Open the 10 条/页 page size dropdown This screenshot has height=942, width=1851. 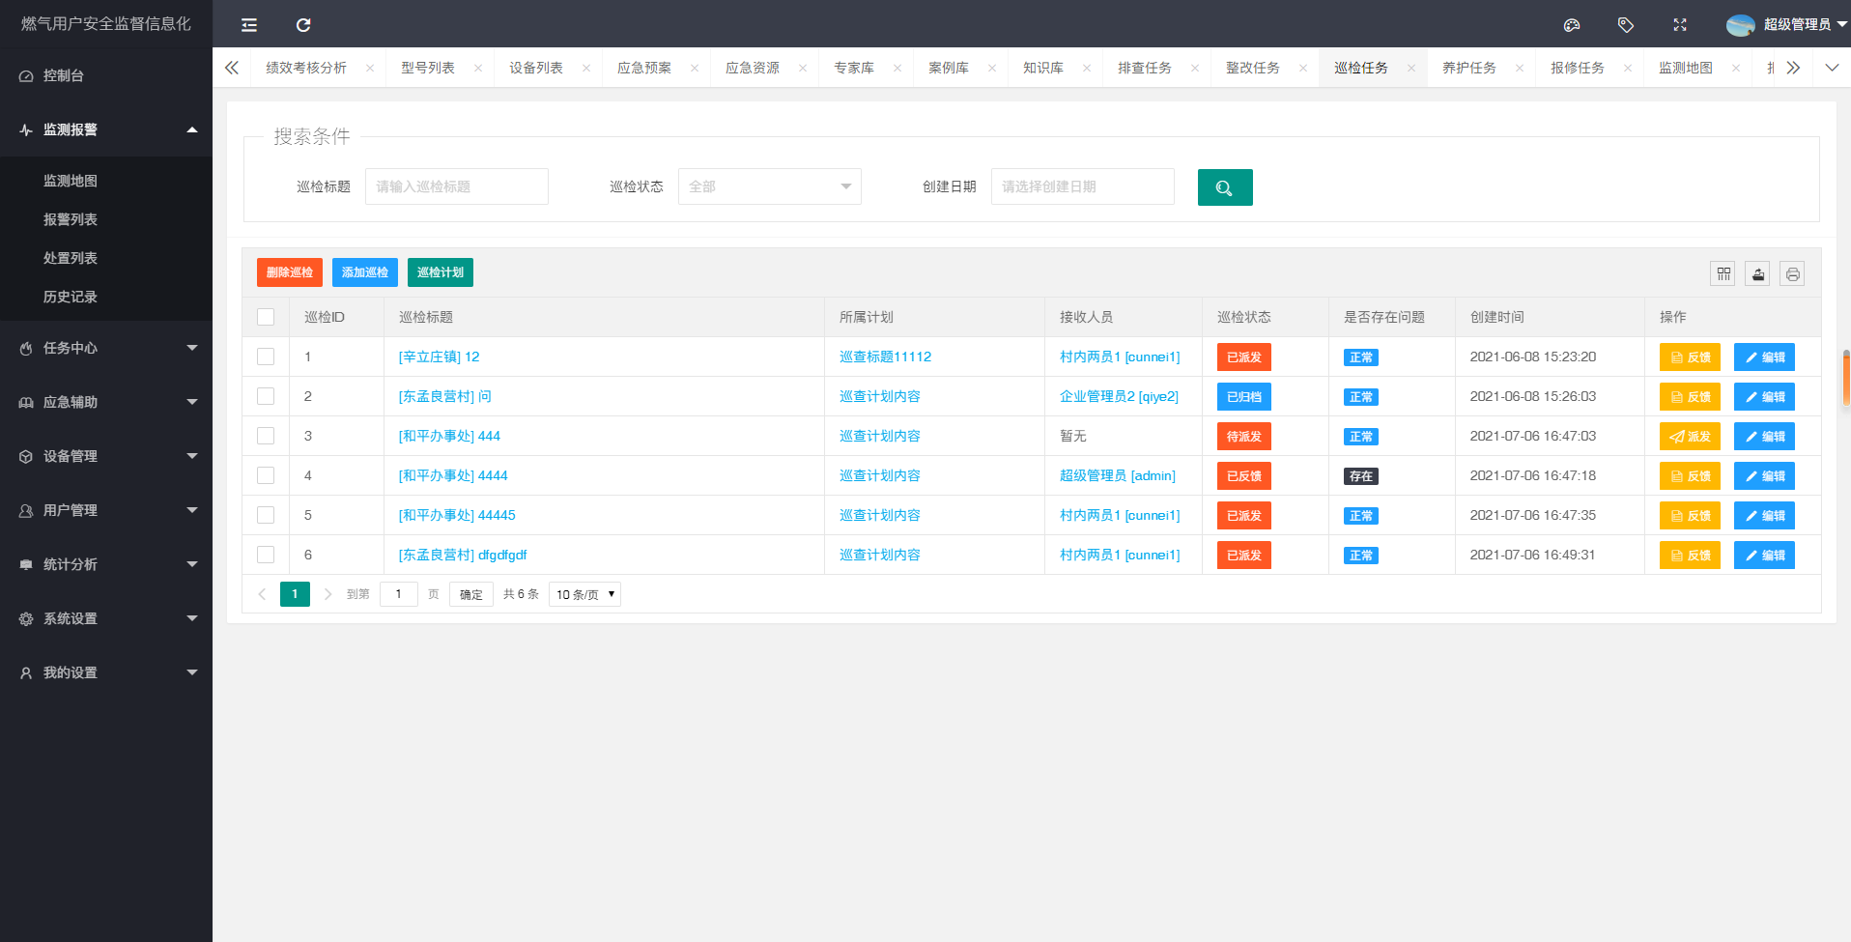[584, 594]
